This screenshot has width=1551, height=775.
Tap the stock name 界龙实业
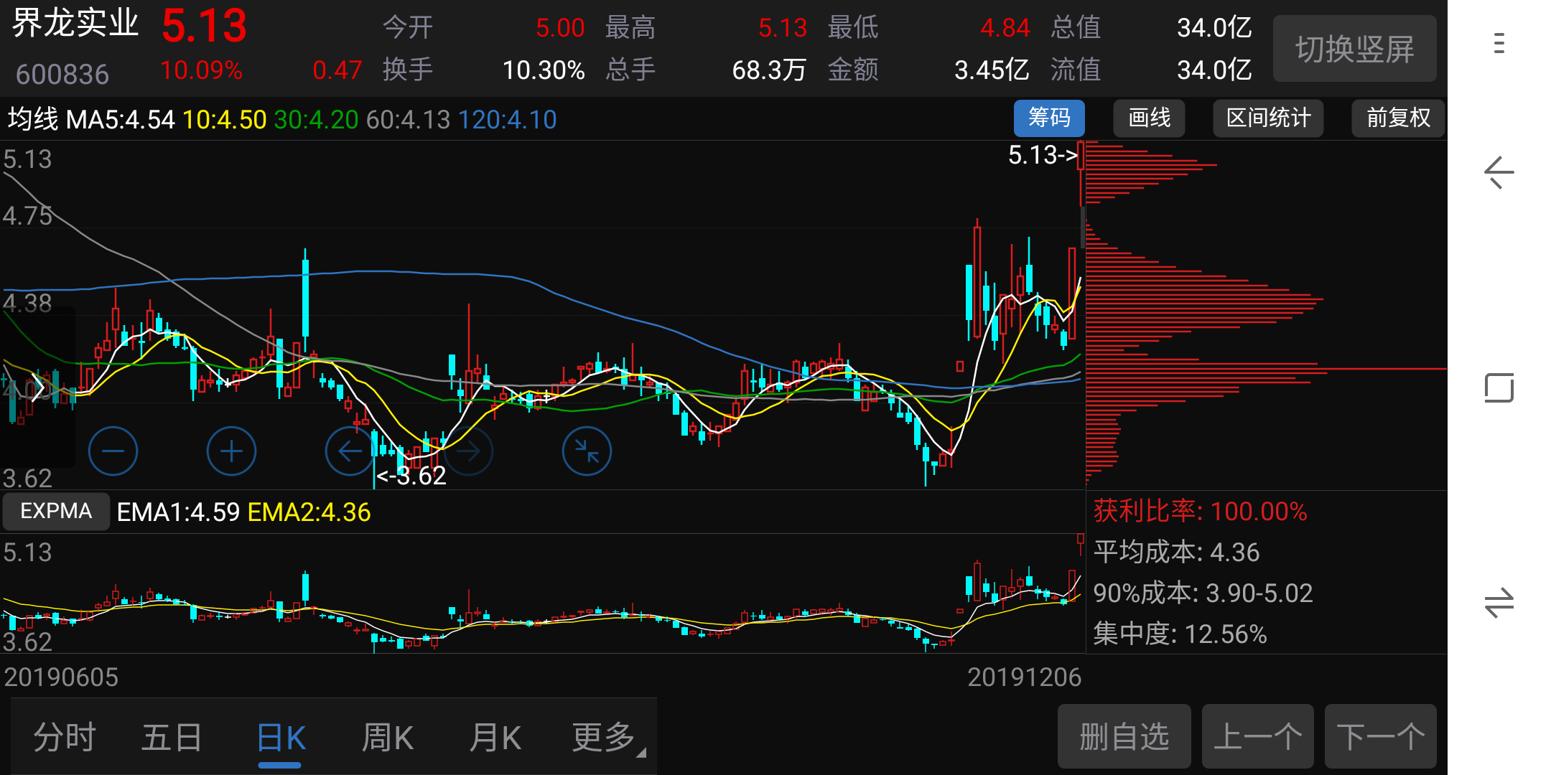click(75, 23)
